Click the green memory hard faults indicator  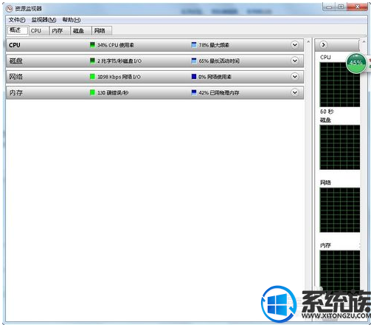92,92
